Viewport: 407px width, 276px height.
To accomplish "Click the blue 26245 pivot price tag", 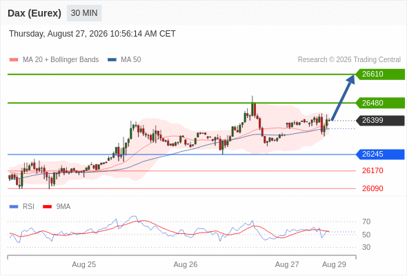I will pos(380,155).
